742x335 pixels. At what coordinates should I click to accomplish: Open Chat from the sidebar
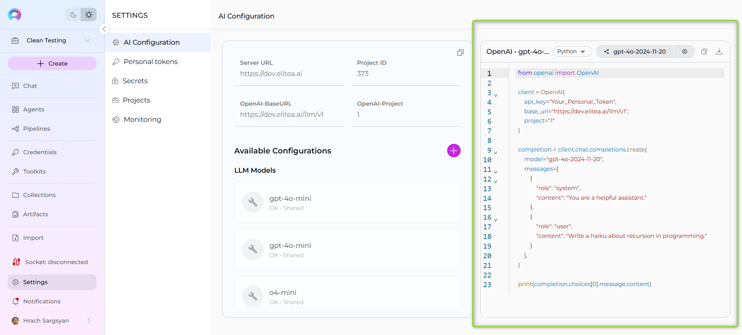52,86
